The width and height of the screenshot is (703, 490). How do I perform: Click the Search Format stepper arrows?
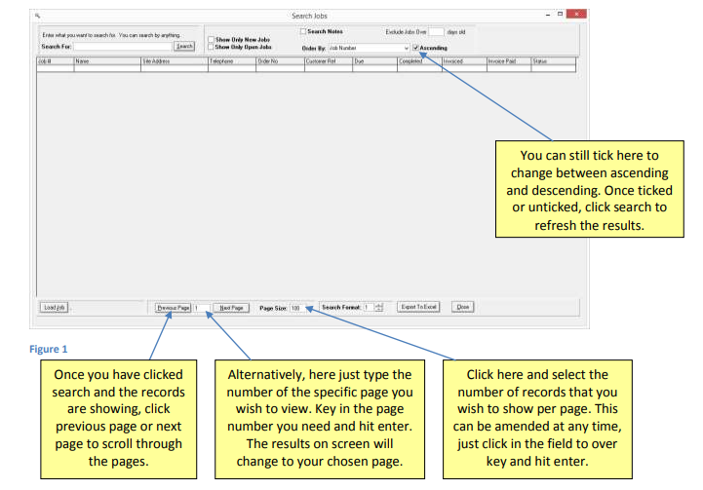(x=379, y=307)
